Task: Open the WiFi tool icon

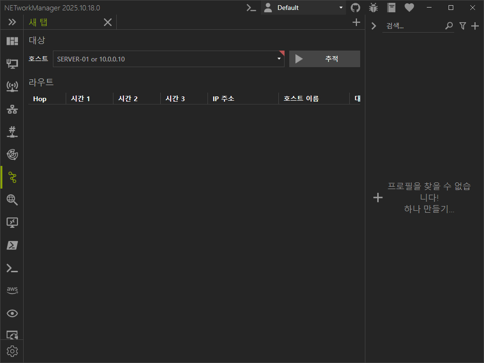Action: tap(12, 86)
